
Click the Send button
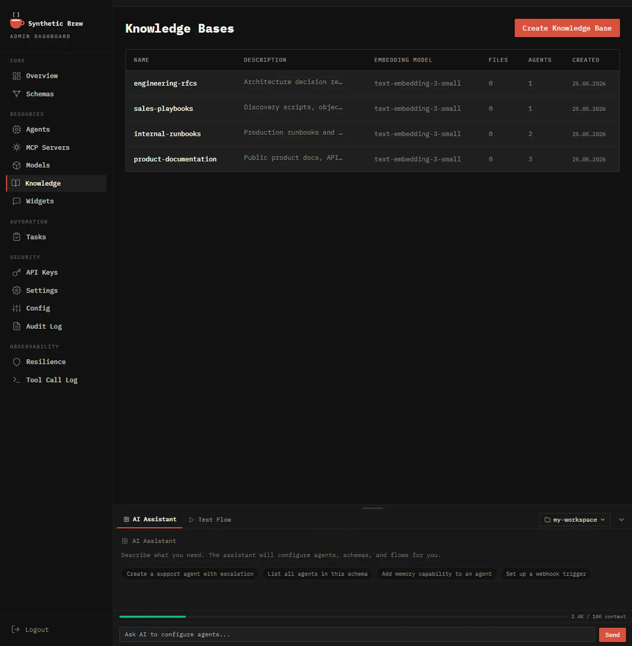tap(612, 635)
